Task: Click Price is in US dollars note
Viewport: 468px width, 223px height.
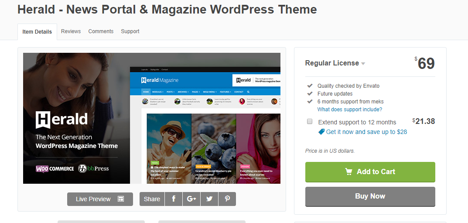Action: coord(330,151)
